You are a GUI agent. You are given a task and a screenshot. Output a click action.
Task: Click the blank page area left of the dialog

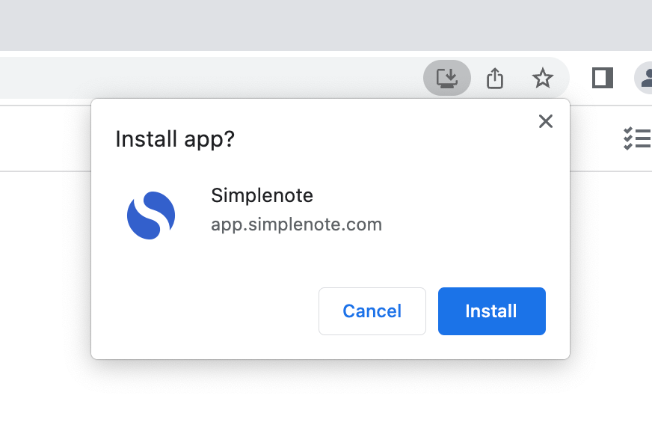(x=45, y=284)
